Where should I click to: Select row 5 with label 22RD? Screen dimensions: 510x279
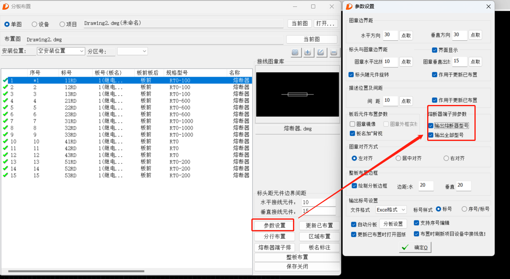[126, 107]
